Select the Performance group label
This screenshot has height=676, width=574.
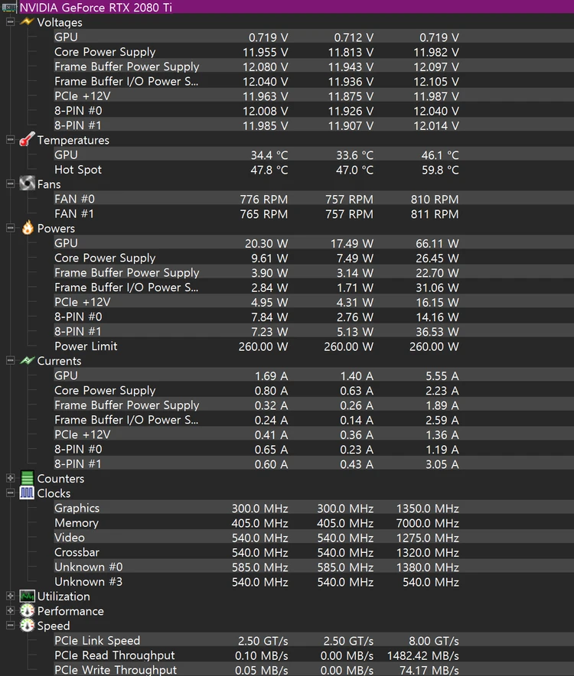(x=70, y=611)
